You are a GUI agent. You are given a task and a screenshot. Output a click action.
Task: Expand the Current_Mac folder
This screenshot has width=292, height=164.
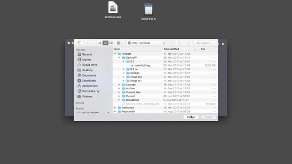tap(119, 92)
